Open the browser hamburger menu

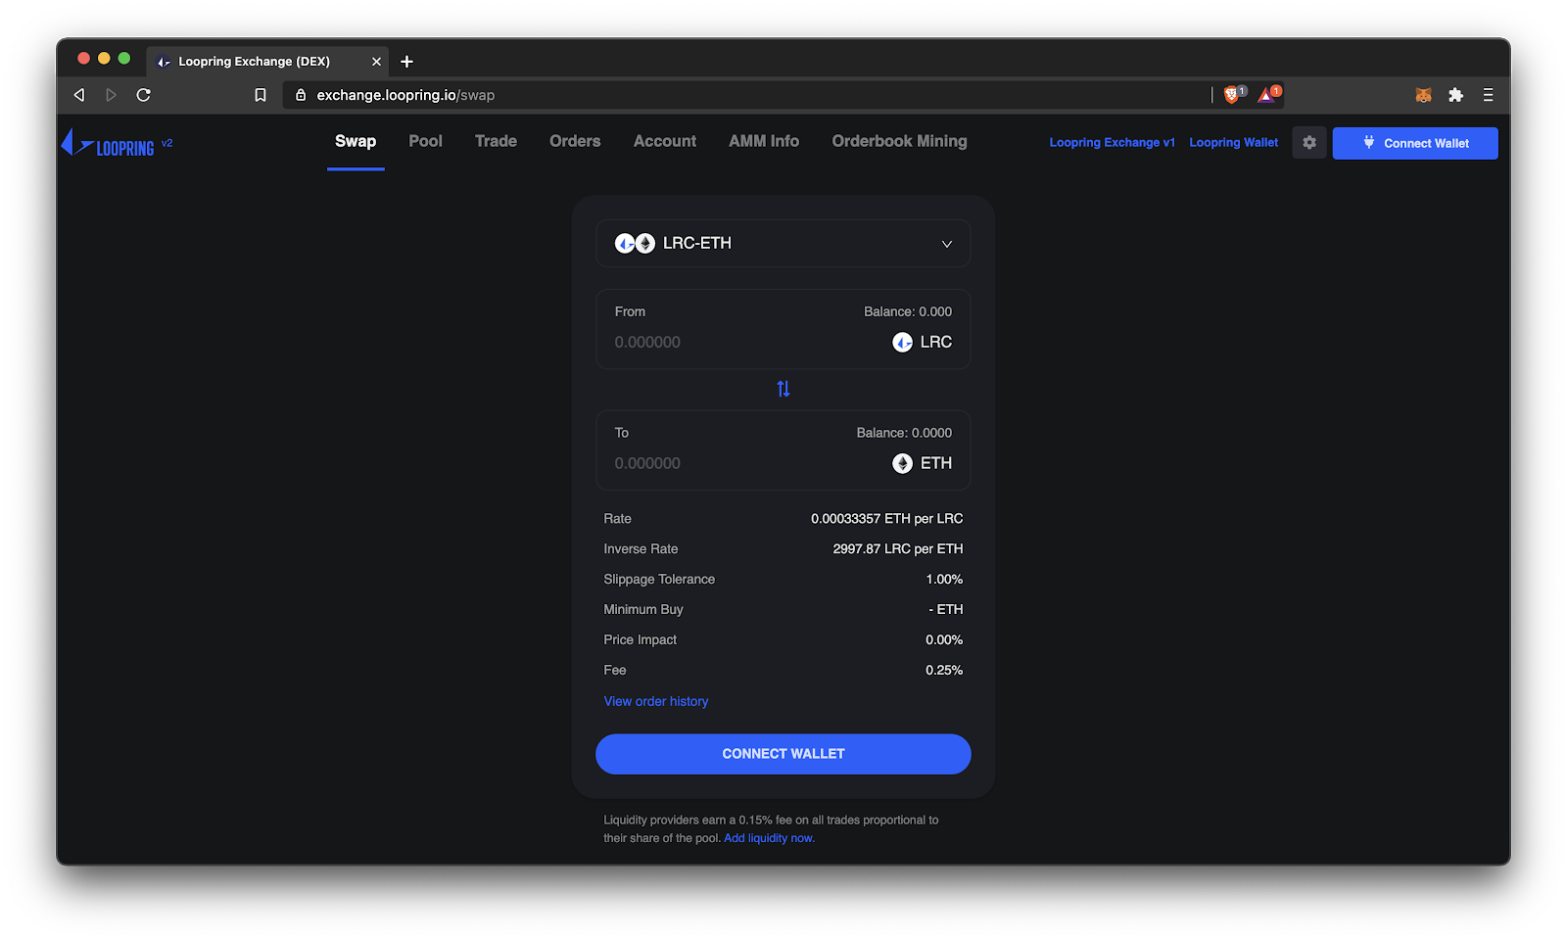tap(1488, 95)
